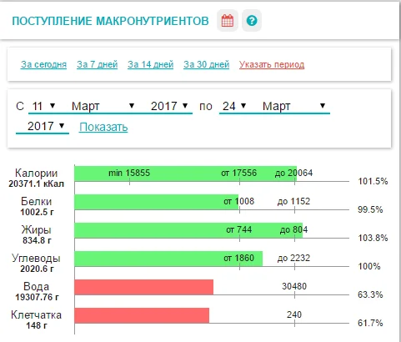Viewport: 401px width, 342px height.
Task: Click the Калории row label
Action: (x=37, y=173)
